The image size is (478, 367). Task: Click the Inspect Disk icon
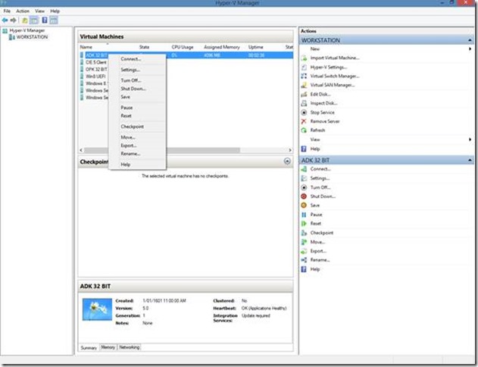[x=304, y=103]
